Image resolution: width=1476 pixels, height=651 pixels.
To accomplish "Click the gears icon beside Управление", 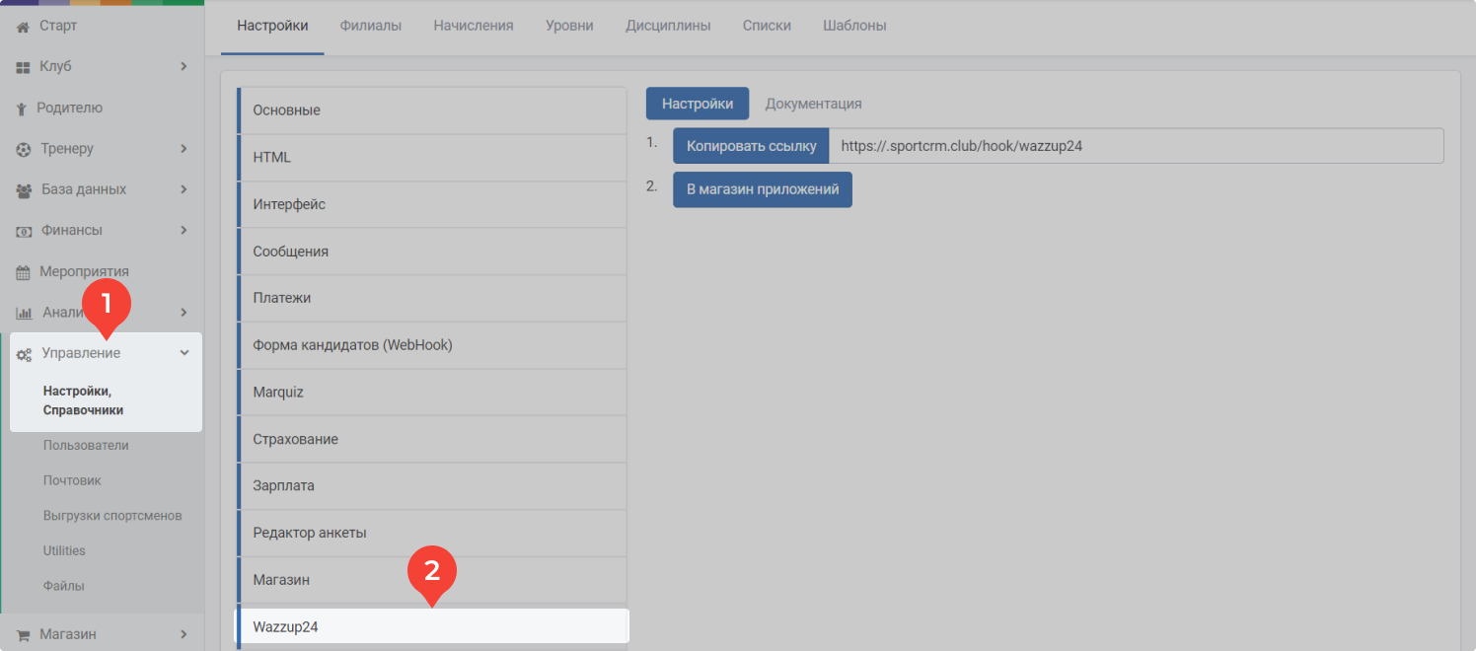I will (x=25, y=354).
